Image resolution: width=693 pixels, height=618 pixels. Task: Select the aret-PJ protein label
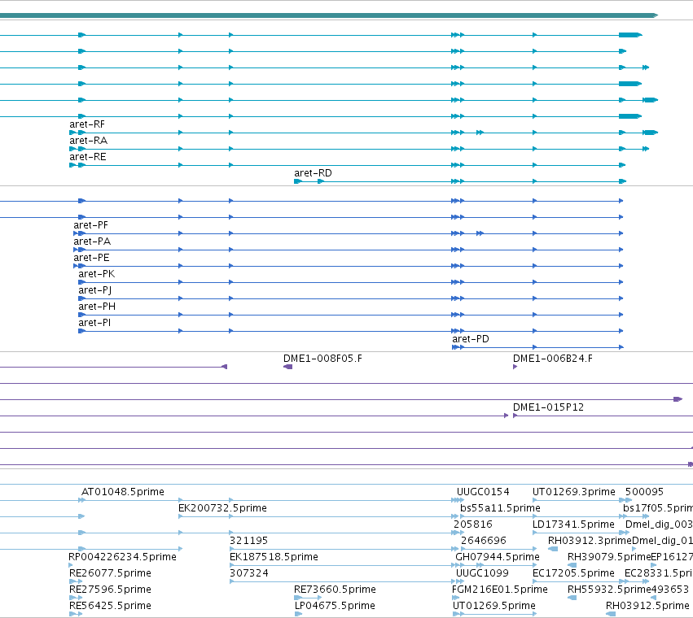(x=95, y=290)
